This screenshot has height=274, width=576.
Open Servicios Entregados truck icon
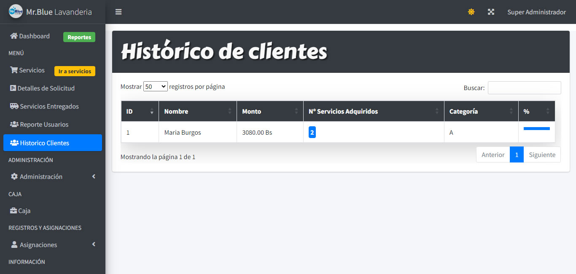(x=14, y=106)
